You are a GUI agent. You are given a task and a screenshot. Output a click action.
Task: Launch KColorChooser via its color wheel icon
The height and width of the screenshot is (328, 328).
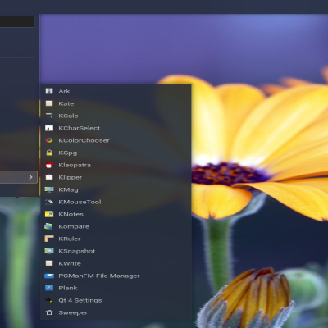[49, 140]
